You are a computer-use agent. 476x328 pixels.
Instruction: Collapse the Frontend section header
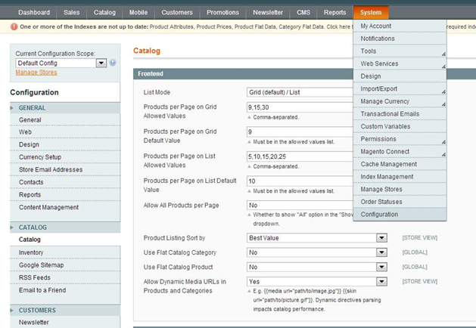[x=242, y=74]
